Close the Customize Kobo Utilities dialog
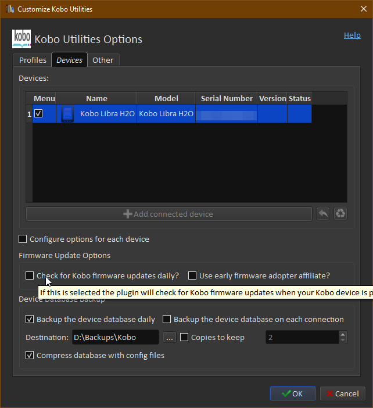 (x=364, y=9)
